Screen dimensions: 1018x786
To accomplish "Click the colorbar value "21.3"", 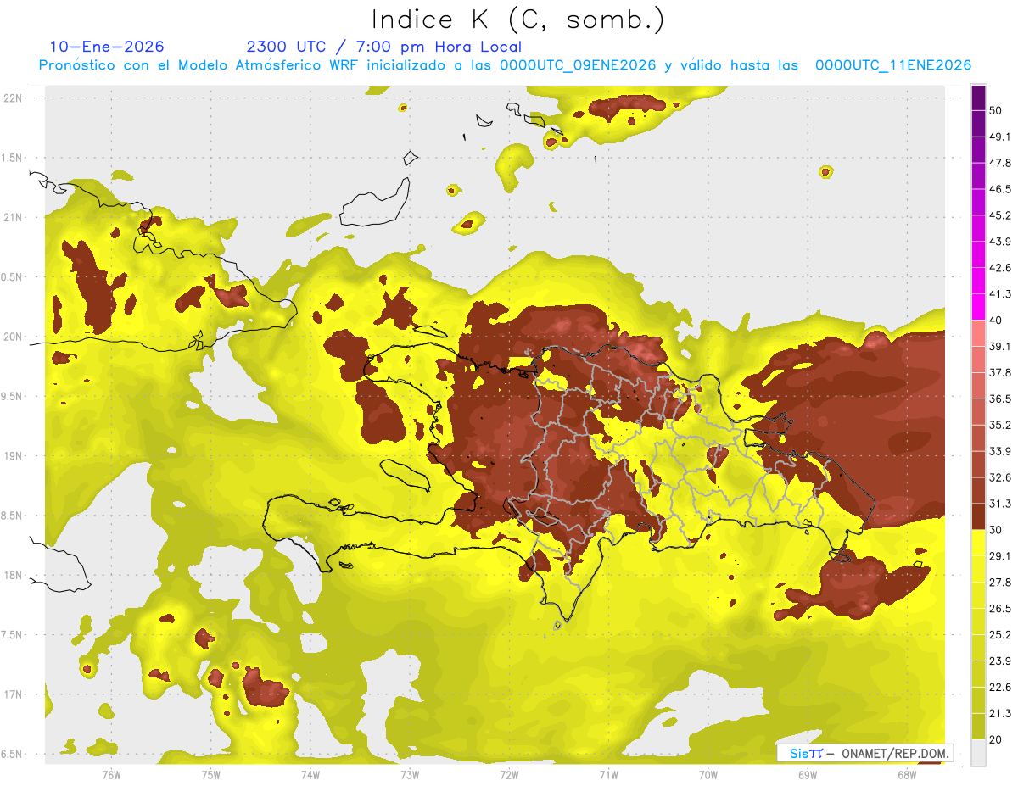I will click(x=1000, y=713).
